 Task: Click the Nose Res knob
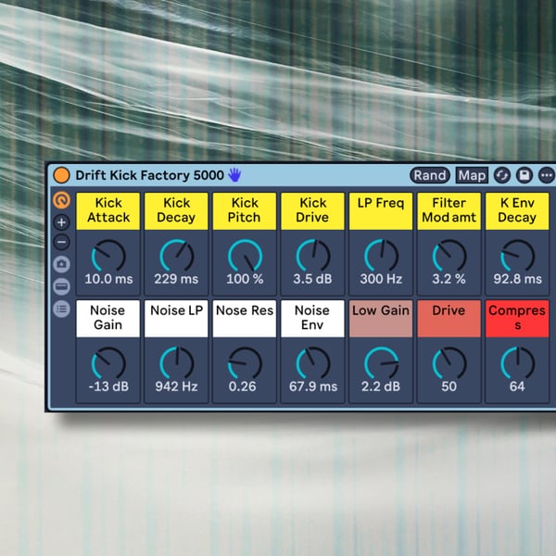click(245, 363)
